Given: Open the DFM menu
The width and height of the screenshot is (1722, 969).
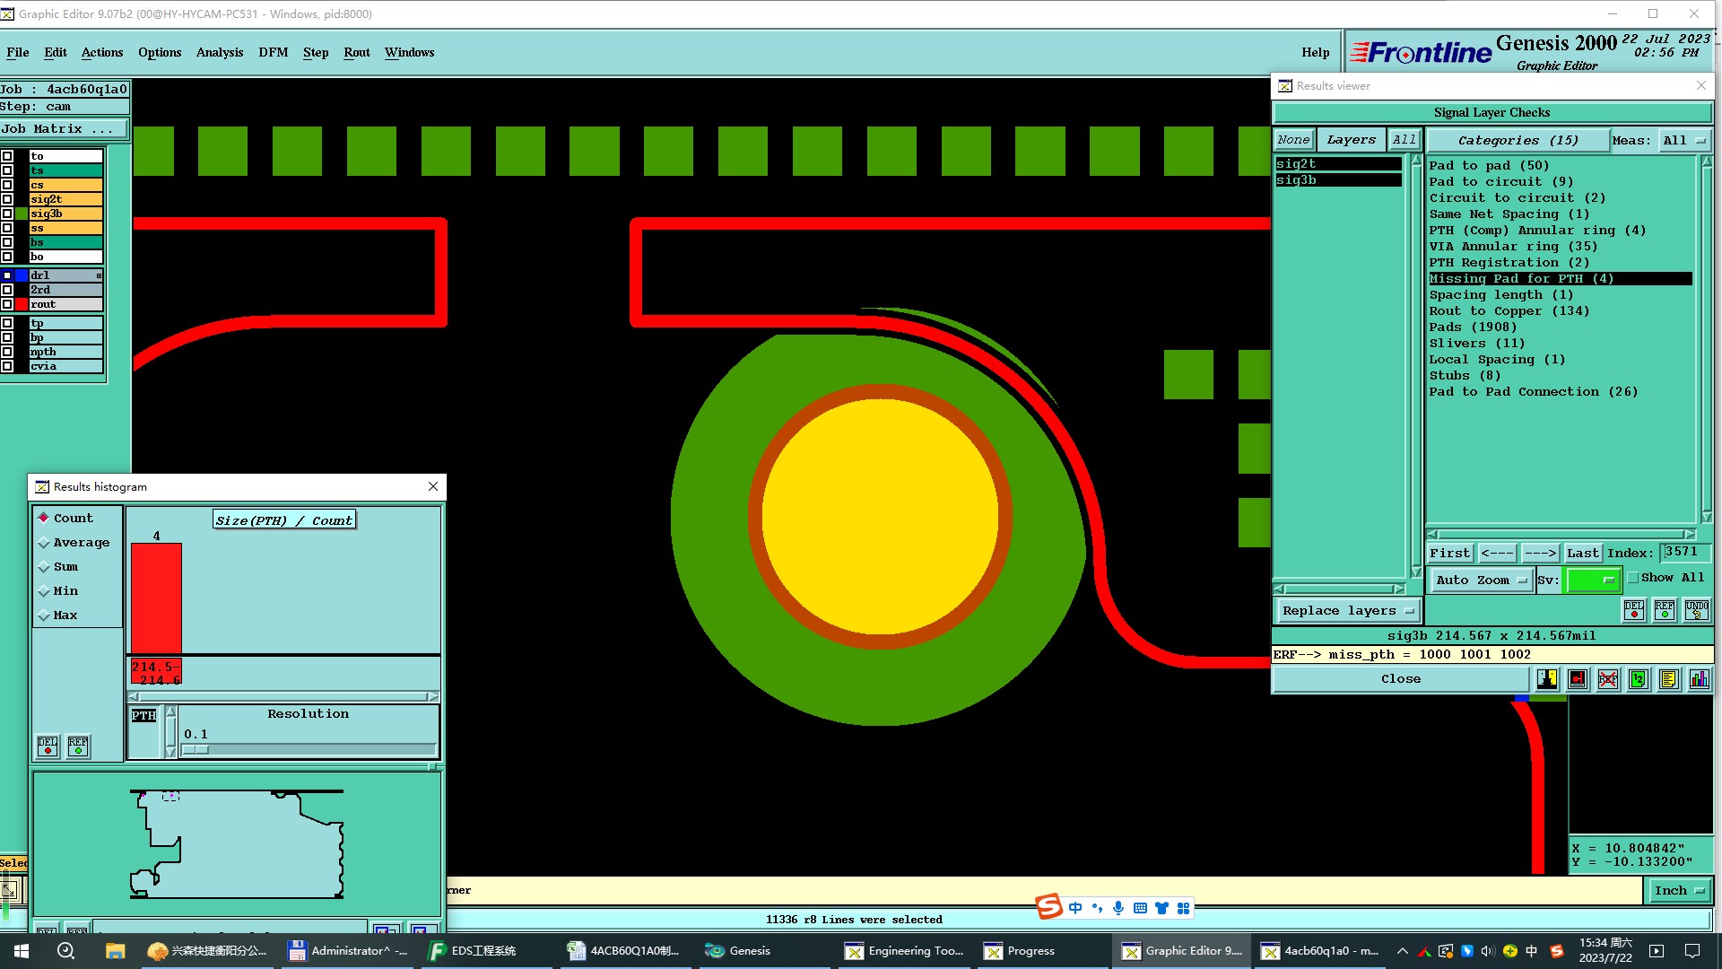Looking at the screenshot, I should click(273, 52).
